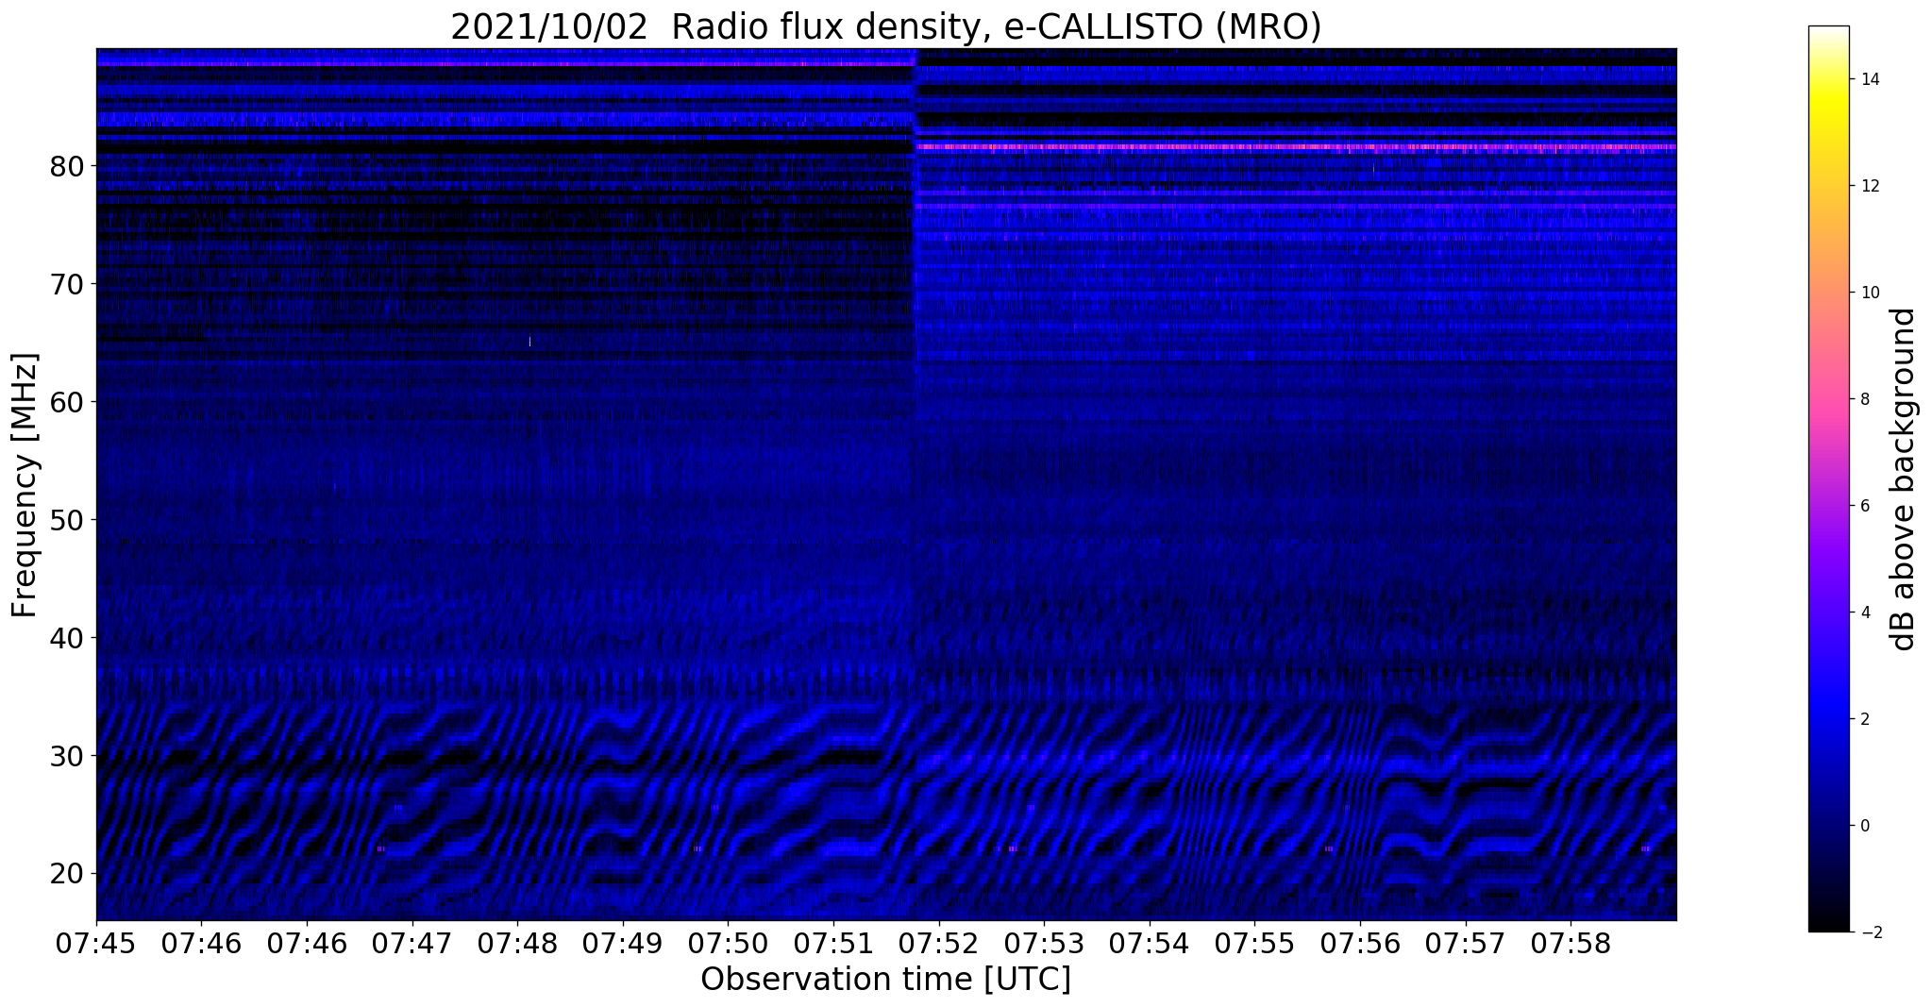Click the 07:52 x-axis tick label
This screenshot has height=1007, width=1932.
click(939, 944)
